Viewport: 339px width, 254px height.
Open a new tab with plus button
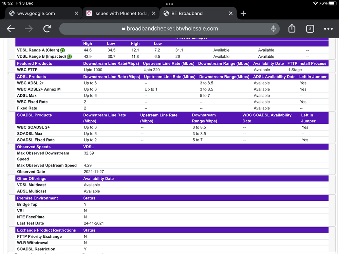243,14
